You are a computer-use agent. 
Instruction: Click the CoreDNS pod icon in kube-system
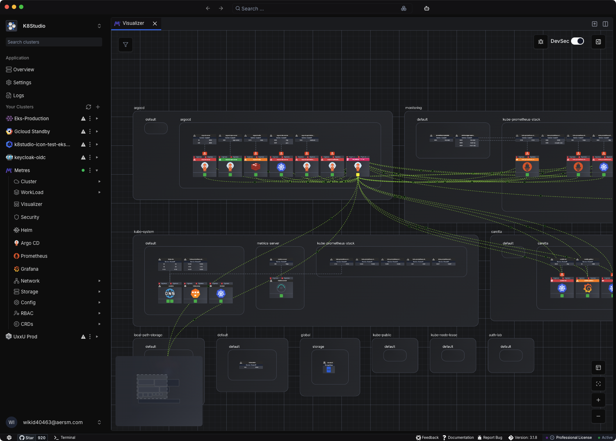[170, 293]
